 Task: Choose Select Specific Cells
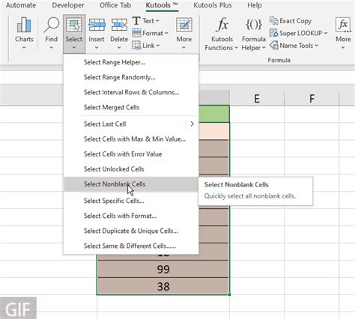coord(131,201)
